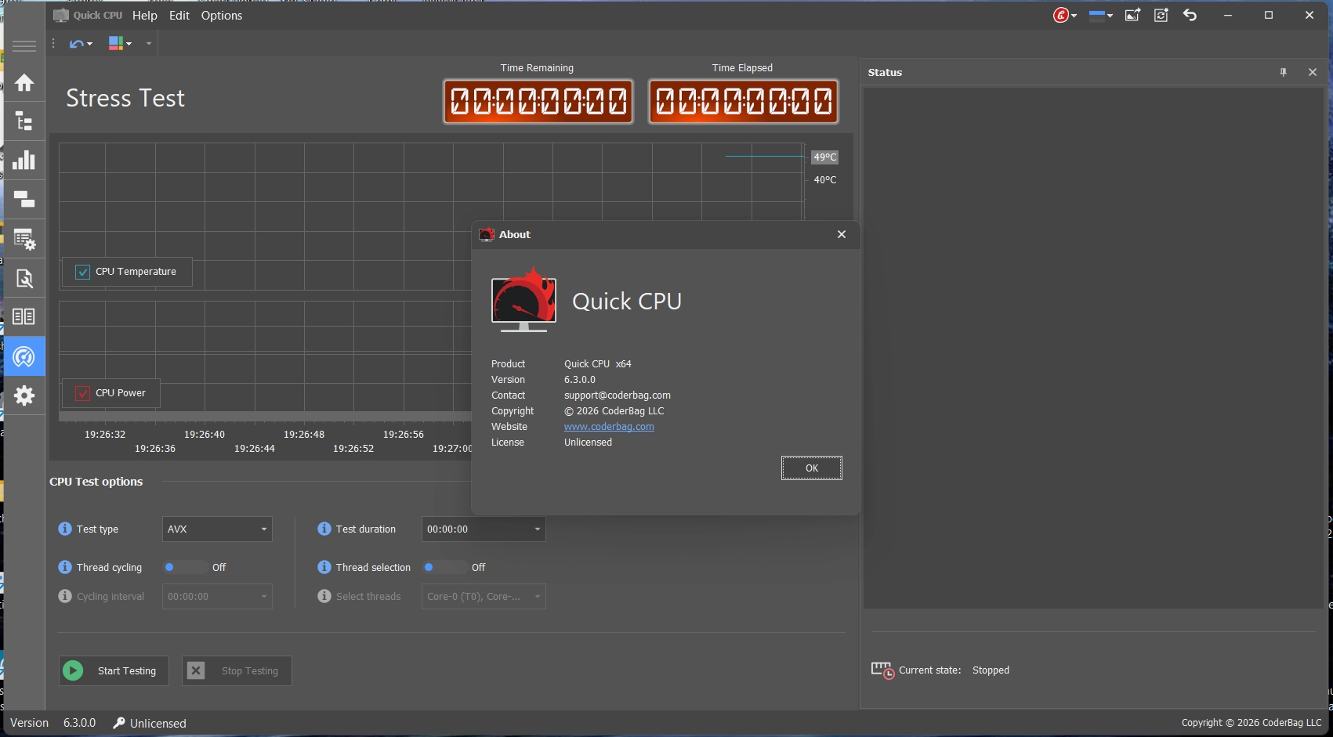Click the white undo arrow in title bar
This screenshot has height=737, width=1333.
point(1190,15)
